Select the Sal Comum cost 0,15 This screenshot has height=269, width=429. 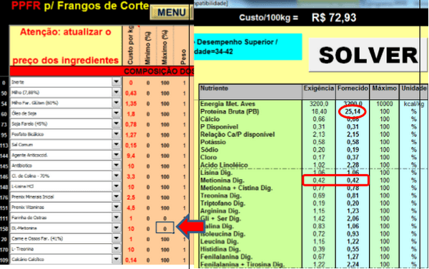[131, 146]
